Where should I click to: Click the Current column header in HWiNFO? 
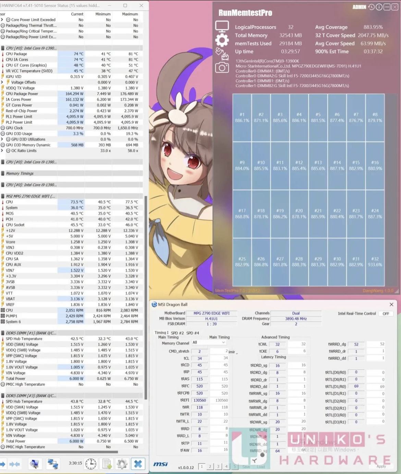(77, 14)
